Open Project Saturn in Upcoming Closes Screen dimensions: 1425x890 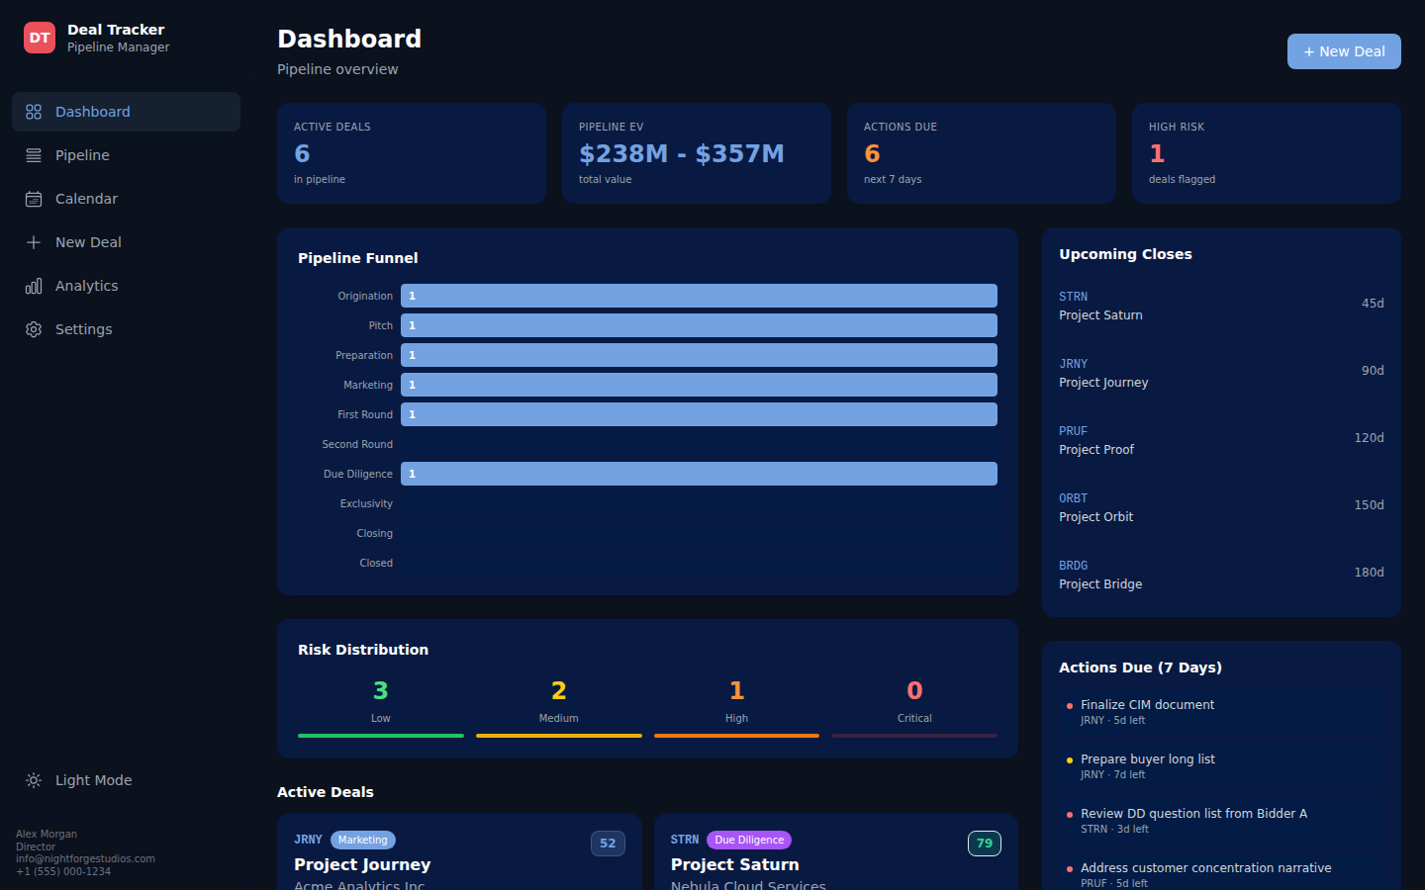[1220, 306]
